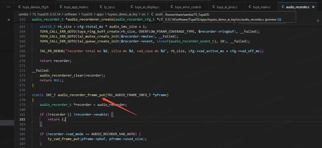Click the gear icon in the preview tooltip

279,20
